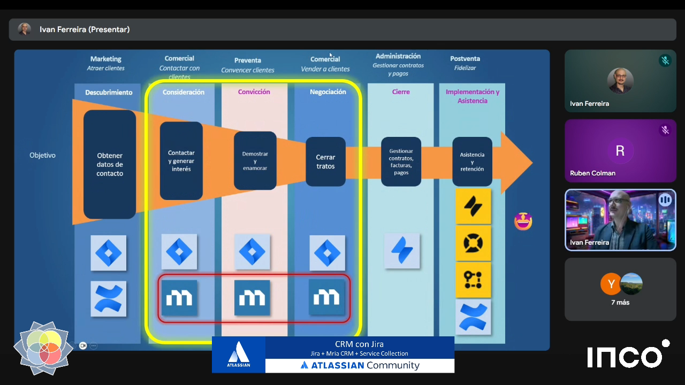Click the muted mic icon on Ivan Ferreira's avatar tile
This screenshot has height=385, width=685.
(665, 60)
